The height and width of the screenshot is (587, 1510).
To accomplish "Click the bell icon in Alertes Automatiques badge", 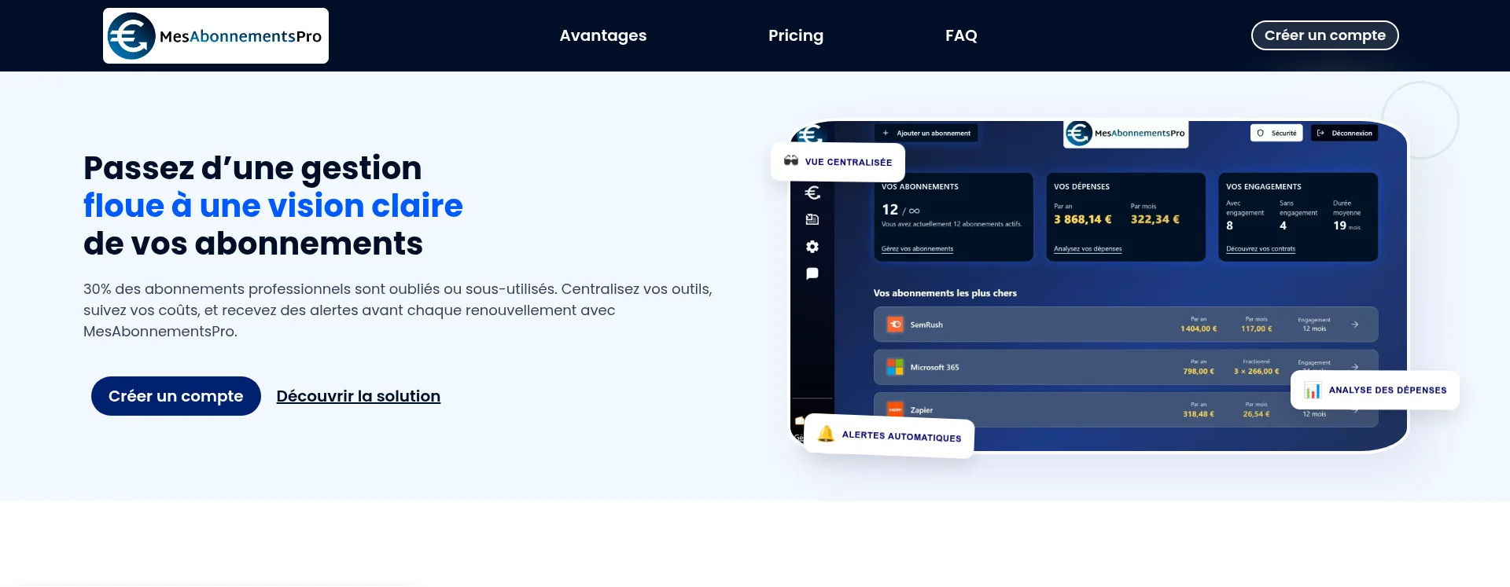I will point(826,433).
